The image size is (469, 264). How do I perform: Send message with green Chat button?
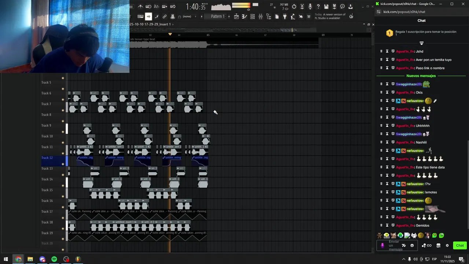point(460,246)
